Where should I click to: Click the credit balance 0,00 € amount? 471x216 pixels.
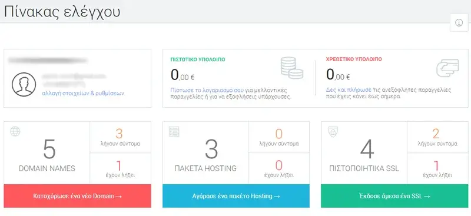point(183,75)
